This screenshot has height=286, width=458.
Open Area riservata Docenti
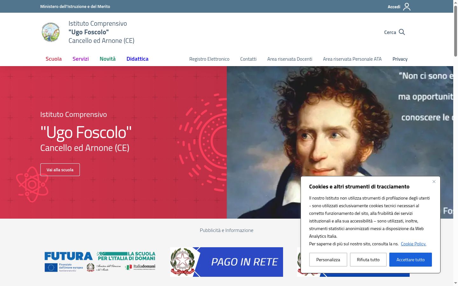[290, 59]
